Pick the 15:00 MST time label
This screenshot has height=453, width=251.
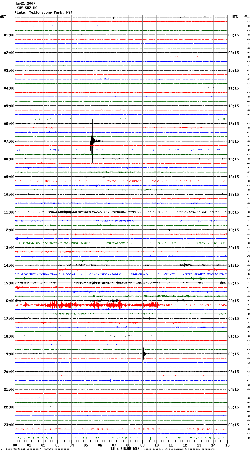coord(9,283)
